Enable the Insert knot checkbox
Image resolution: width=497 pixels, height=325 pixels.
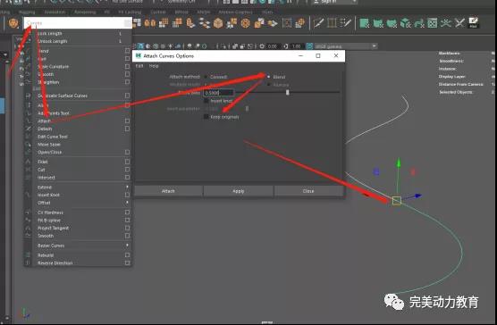pos(206,101)
